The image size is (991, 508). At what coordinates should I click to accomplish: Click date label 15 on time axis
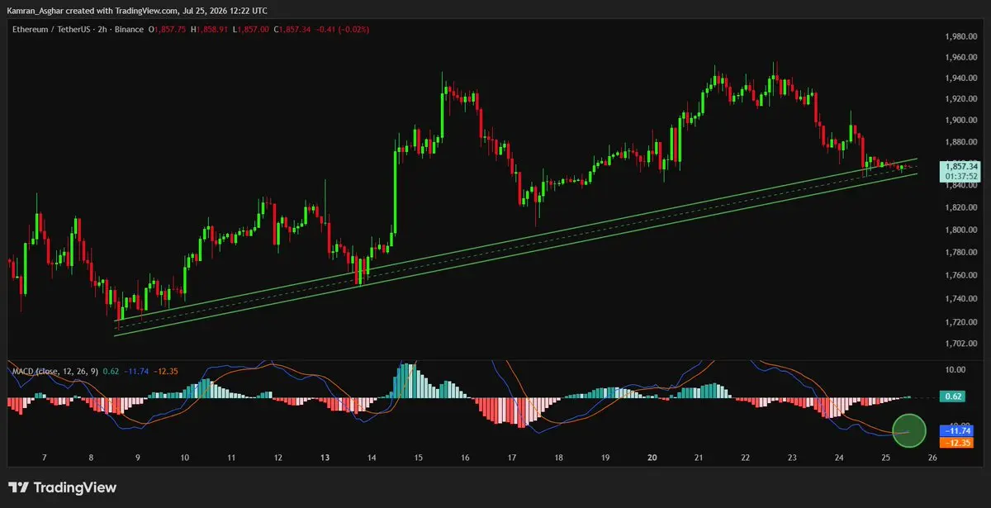(x=419, y=458)
